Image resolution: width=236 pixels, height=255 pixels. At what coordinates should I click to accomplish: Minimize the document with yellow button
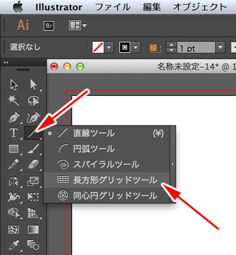pyautogui.click(x=67, y=67)
